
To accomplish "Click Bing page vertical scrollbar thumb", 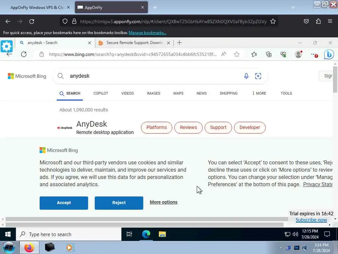I will [335, 79].
